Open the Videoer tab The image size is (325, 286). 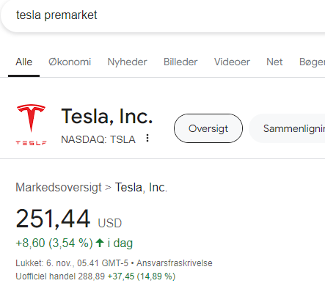click(232, 62)
